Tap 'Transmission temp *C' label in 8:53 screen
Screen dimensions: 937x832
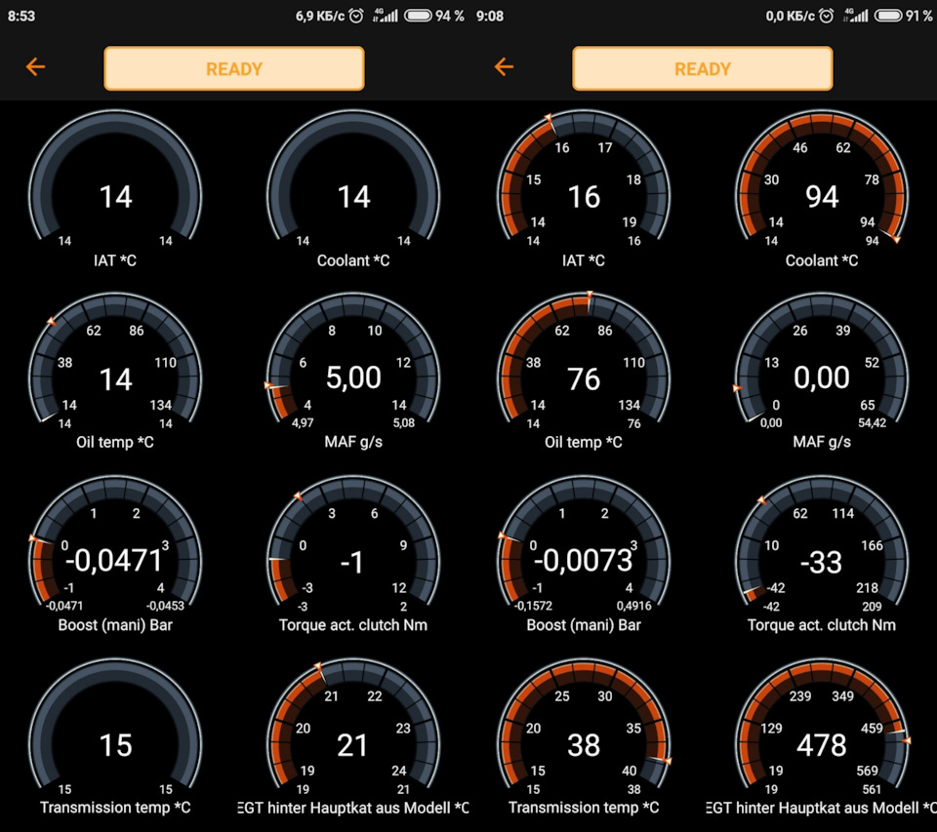[x=115, y=808]
